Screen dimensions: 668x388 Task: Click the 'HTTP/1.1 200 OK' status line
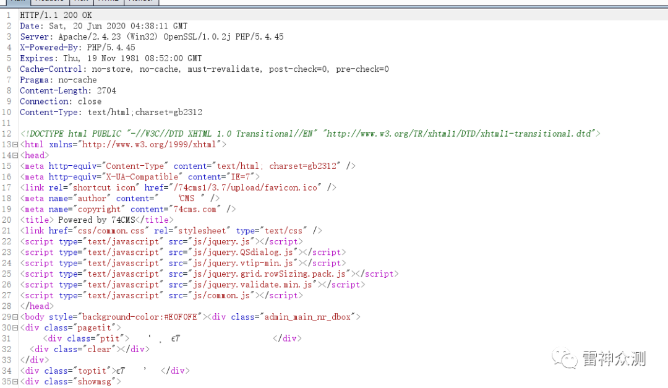pos(56,15)
